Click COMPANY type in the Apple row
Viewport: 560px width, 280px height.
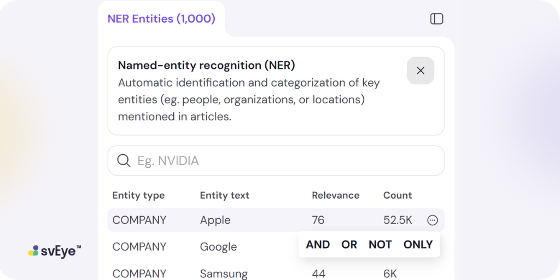[x=139, y=220]
